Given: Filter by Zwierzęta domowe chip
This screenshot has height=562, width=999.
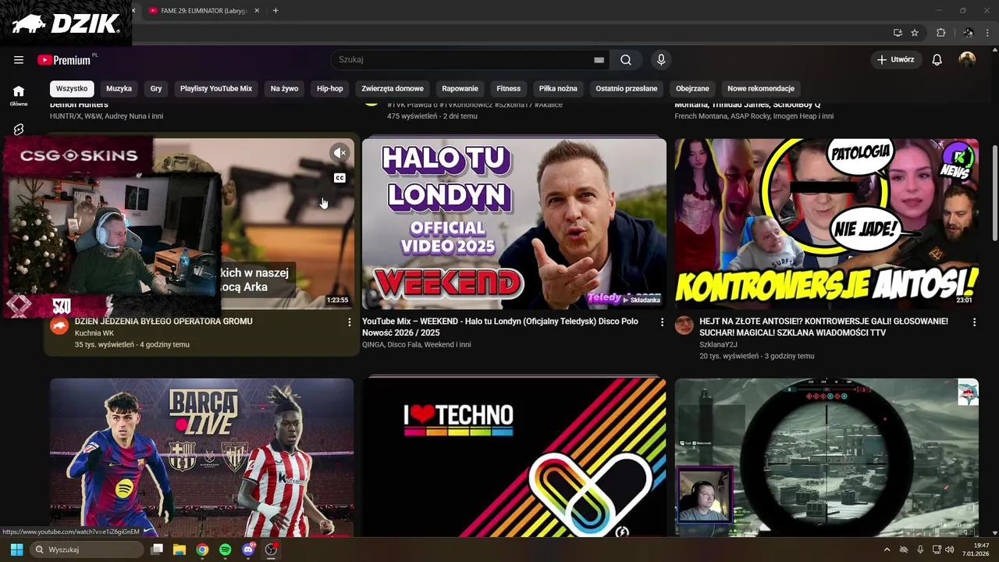Looking at the screenshot, I should 393,88.
